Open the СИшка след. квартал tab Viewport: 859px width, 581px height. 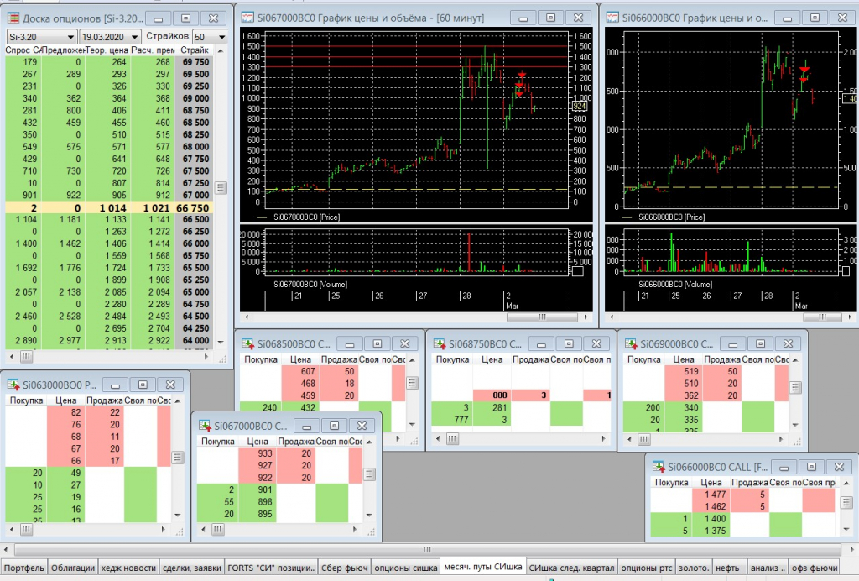(571, 568)
